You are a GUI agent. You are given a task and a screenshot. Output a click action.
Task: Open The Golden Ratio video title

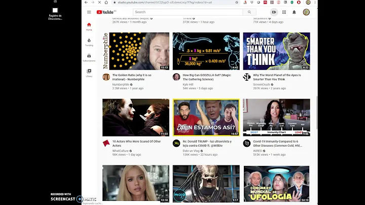coord(132,77)
